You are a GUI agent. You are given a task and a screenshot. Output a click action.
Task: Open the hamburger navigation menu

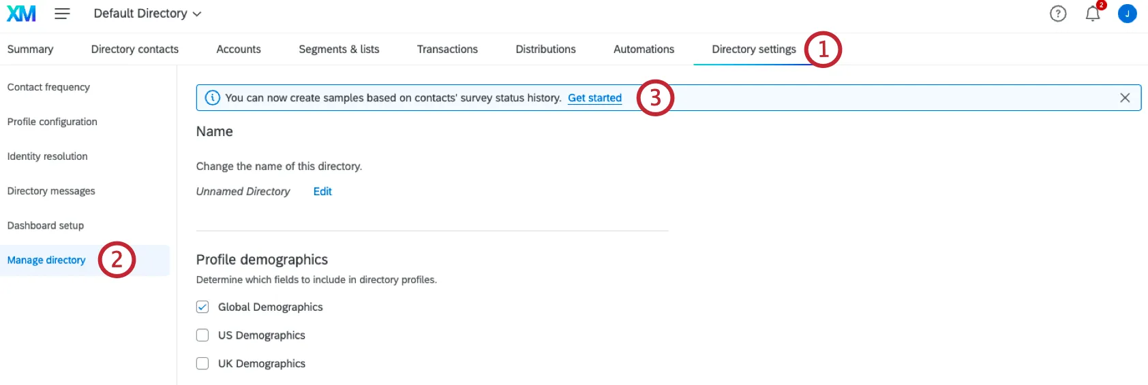62,14
